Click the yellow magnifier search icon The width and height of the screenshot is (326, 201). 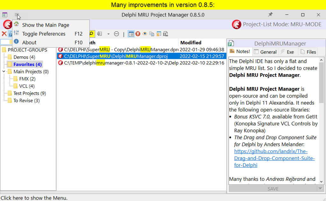click(91, 34)
